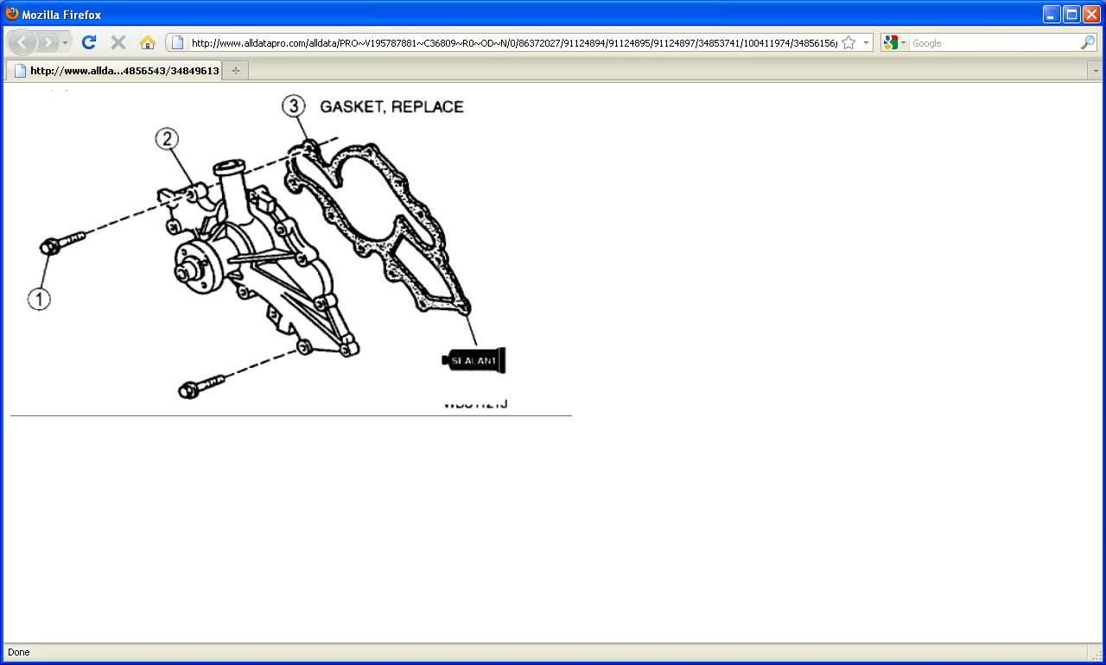Run search with the magnifier icon
Screen dimensions: 1106x665
(1087, 42)
